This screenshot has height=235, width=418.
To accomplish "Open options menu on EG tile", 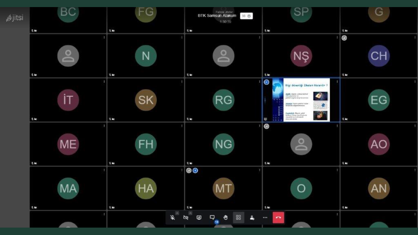I will [x=415, y=81].
